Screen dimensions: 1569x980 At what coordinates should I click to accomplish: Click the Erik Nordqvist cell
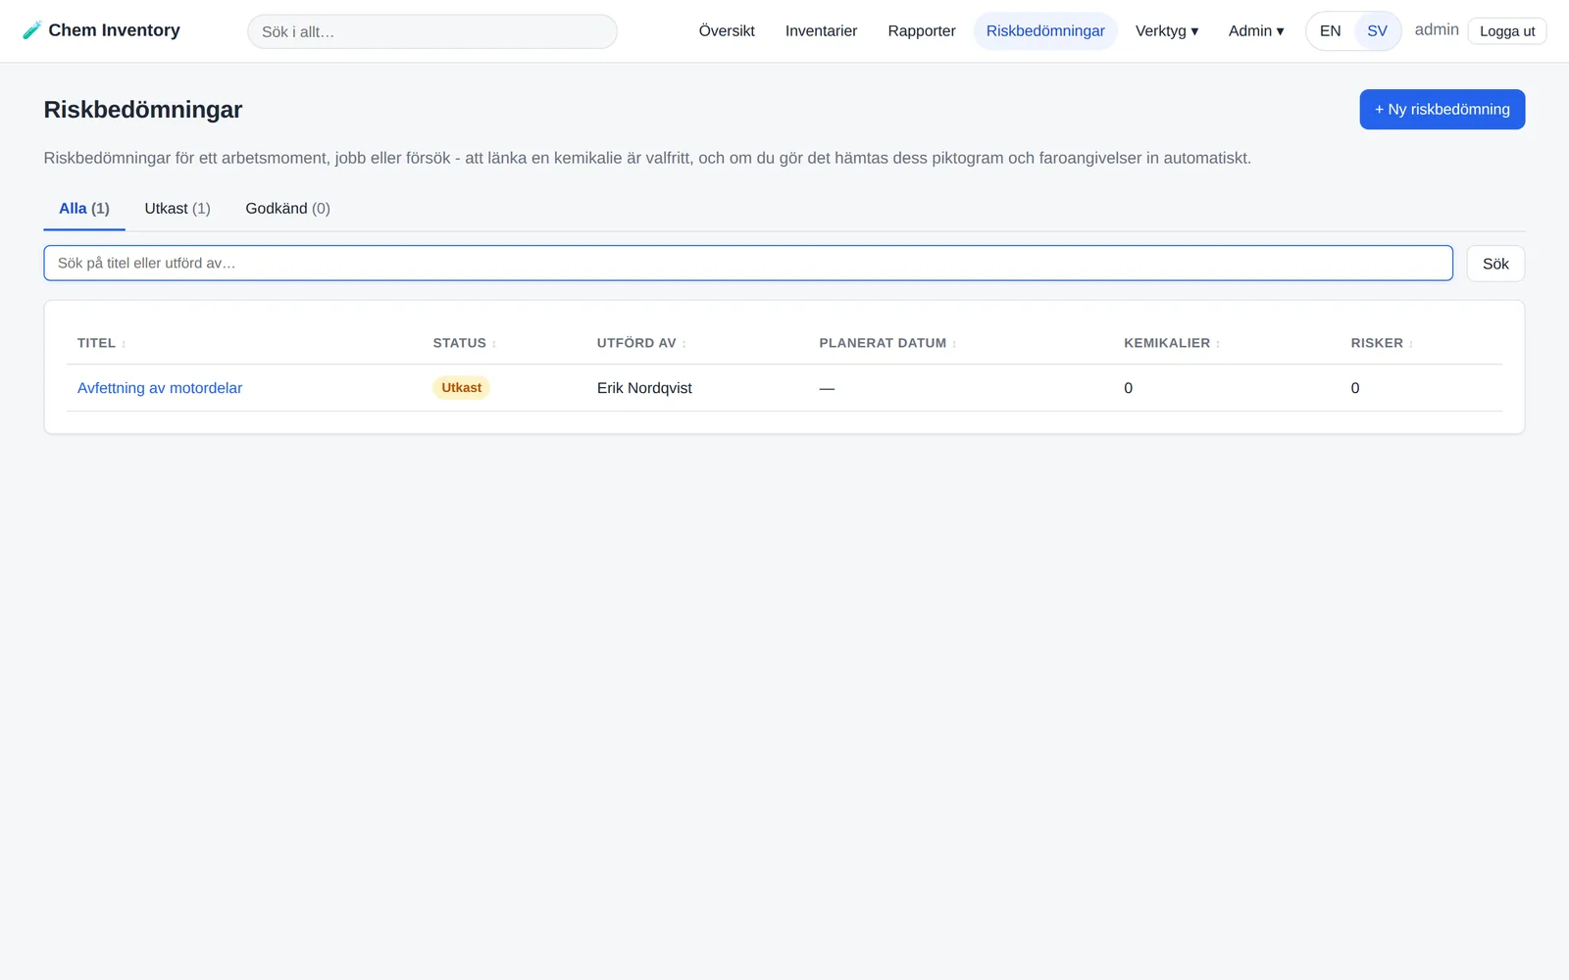tap(644, 388)
